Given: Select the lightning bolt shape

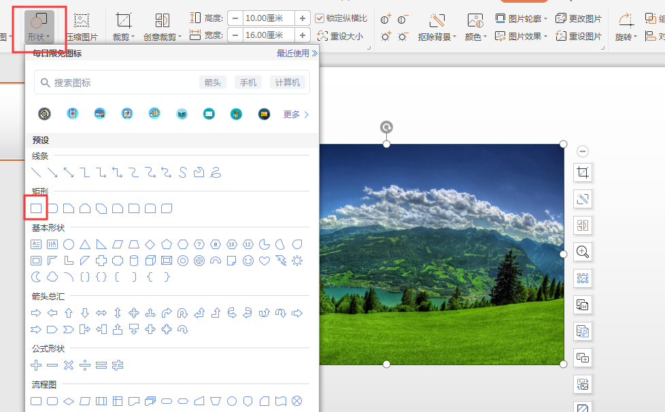Looking at the screenshot, I should click(281, 261).
